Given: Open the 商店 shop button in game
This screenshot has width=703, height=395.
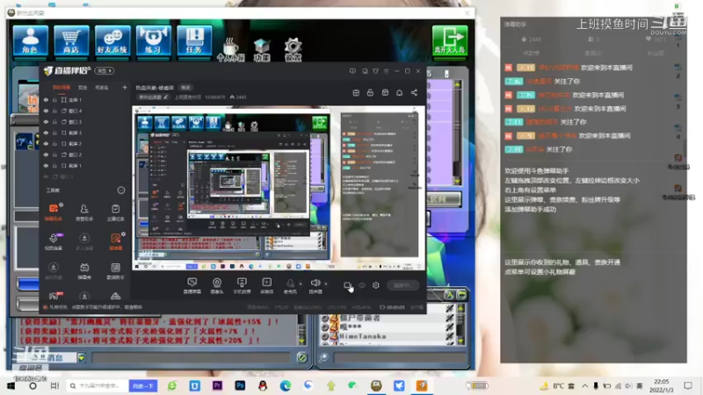Looking at the screenshot, I should tap(71, 40).
